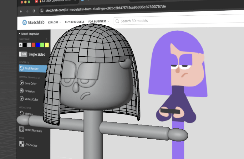The image size is (244, 159).
Task: Select the Matcap geometry icon
Action: pos(22,113)
